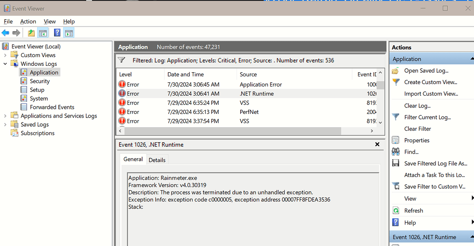The width and height of the screenshot is (474, 246).
Task: Select the .NET Runtime error row
Action: 247,94
